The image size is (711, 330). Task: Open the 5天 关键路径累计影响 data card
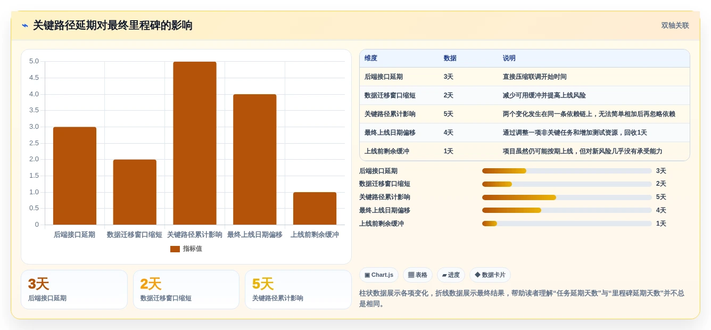point(298,290)
